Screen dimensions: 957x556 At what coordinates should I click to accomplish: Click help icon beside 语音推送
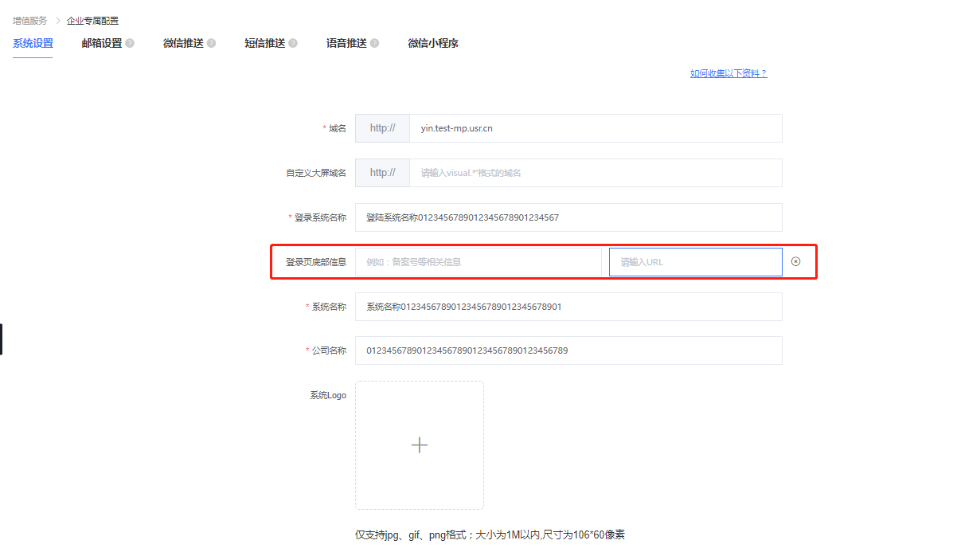click(x=374, y=43)
